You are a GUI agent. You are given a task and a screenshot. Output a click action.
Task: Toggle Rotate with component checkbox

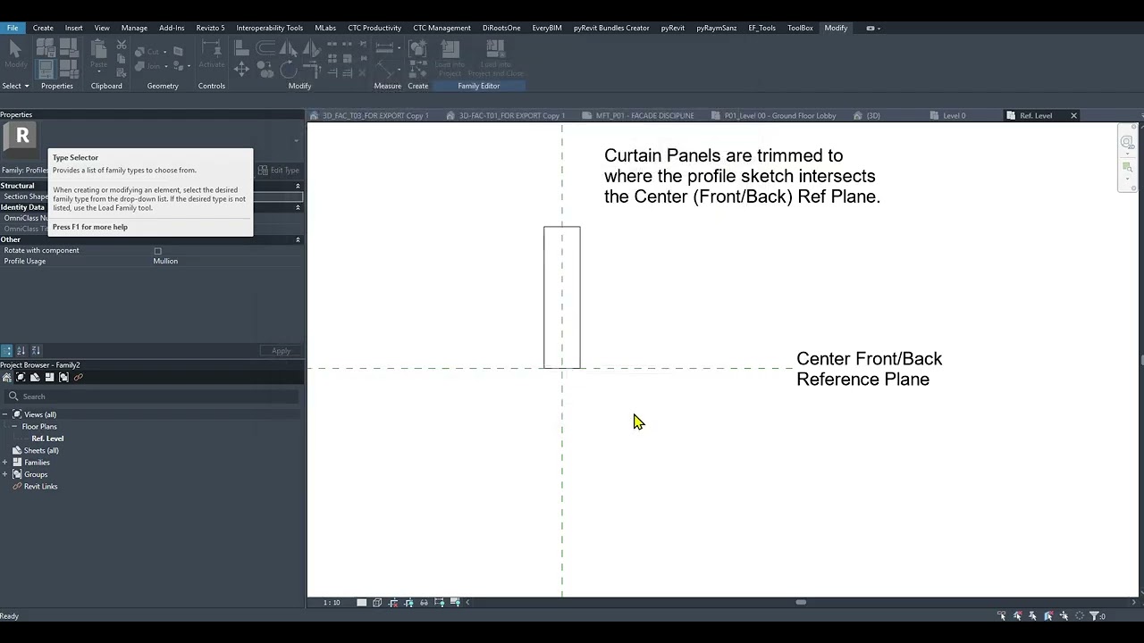point(157,251)
